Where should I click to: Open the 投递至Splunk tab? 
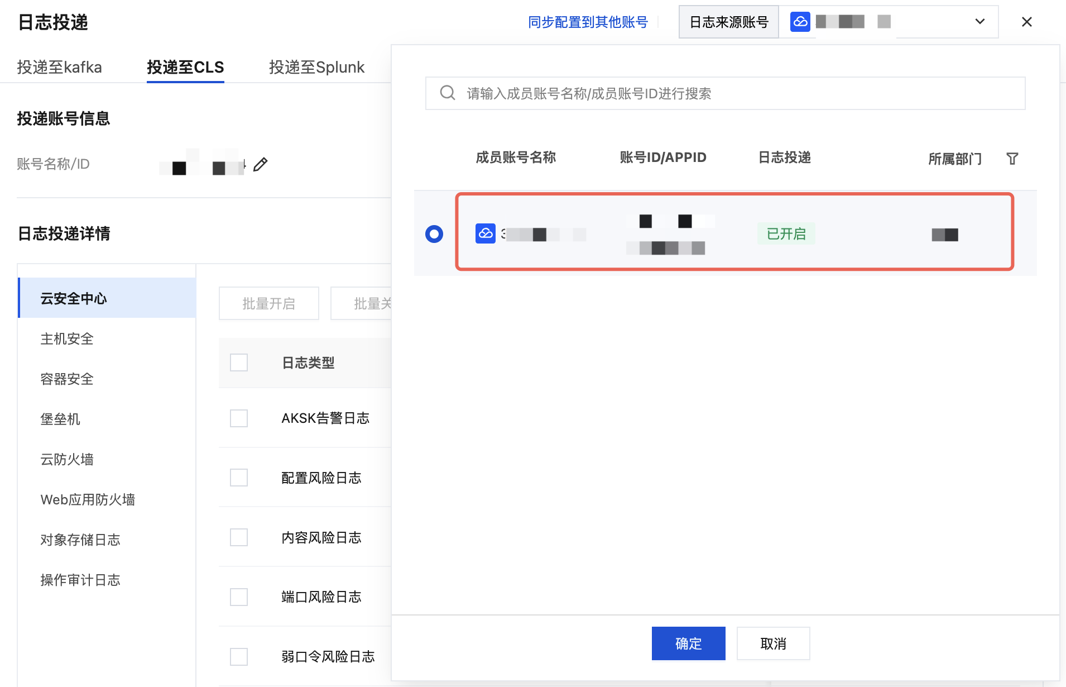click(316, 68)
